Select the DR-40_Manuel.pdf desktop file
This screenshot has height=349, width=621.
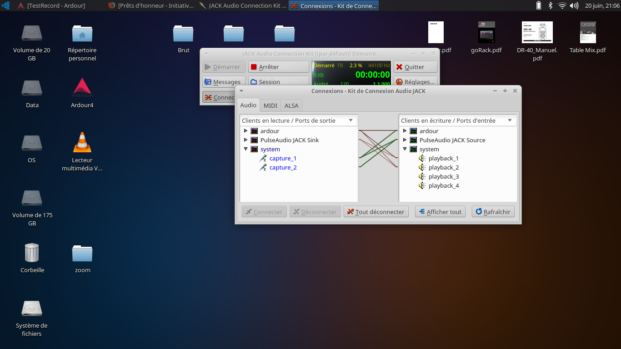537,32
